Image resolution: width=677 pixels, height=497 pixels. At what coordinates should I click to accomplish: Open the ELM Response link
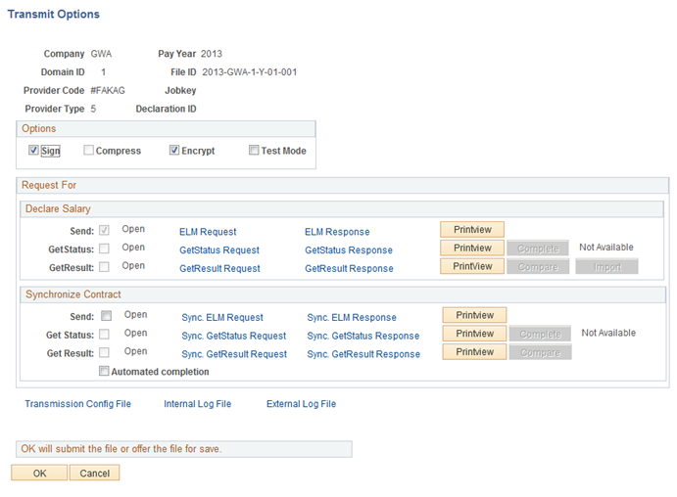pyautogui.click(x=337, y=232)
